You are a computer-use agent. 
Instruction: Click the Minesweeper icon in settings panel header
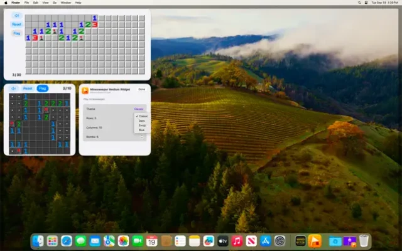pyautogui.click(x=85, y=90)
